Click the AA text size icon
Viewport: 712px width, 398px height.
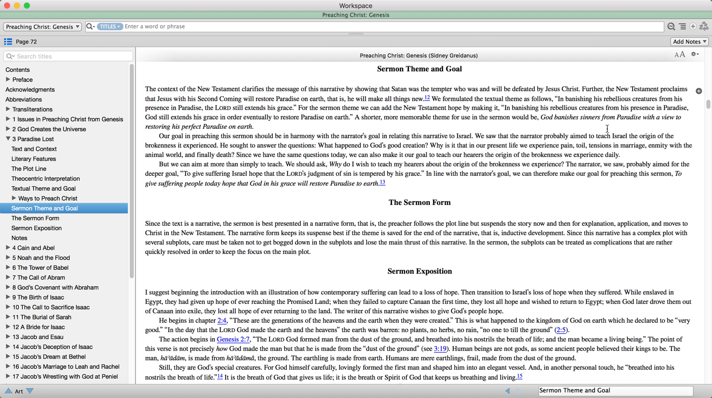[680, 54]
